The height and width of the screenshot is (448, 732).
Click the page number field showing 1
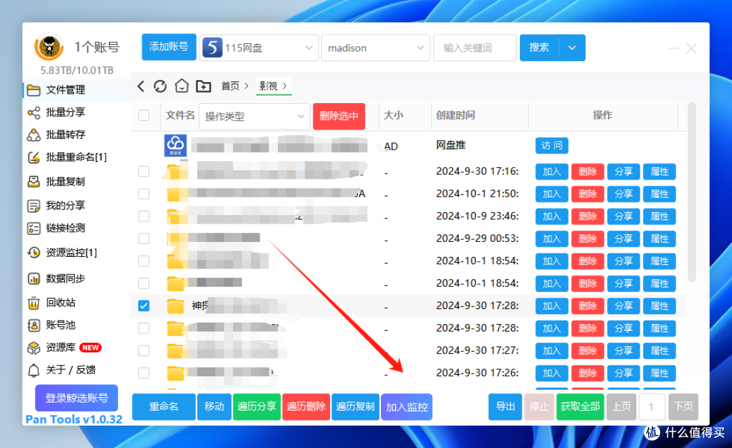click(x=652, y=407)
